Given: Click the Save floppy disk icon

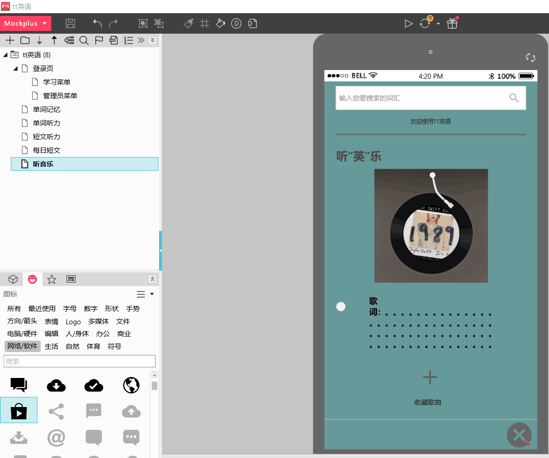Looking at the screenshot, I should point(70,23).
